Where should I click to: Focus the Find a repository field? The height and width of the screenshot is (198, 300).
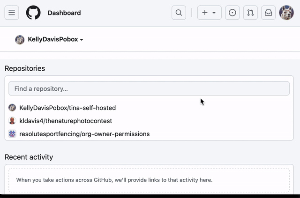click(149, 88)
